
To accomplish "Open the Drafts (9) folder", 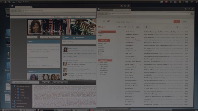I will [x=101, y=51].
